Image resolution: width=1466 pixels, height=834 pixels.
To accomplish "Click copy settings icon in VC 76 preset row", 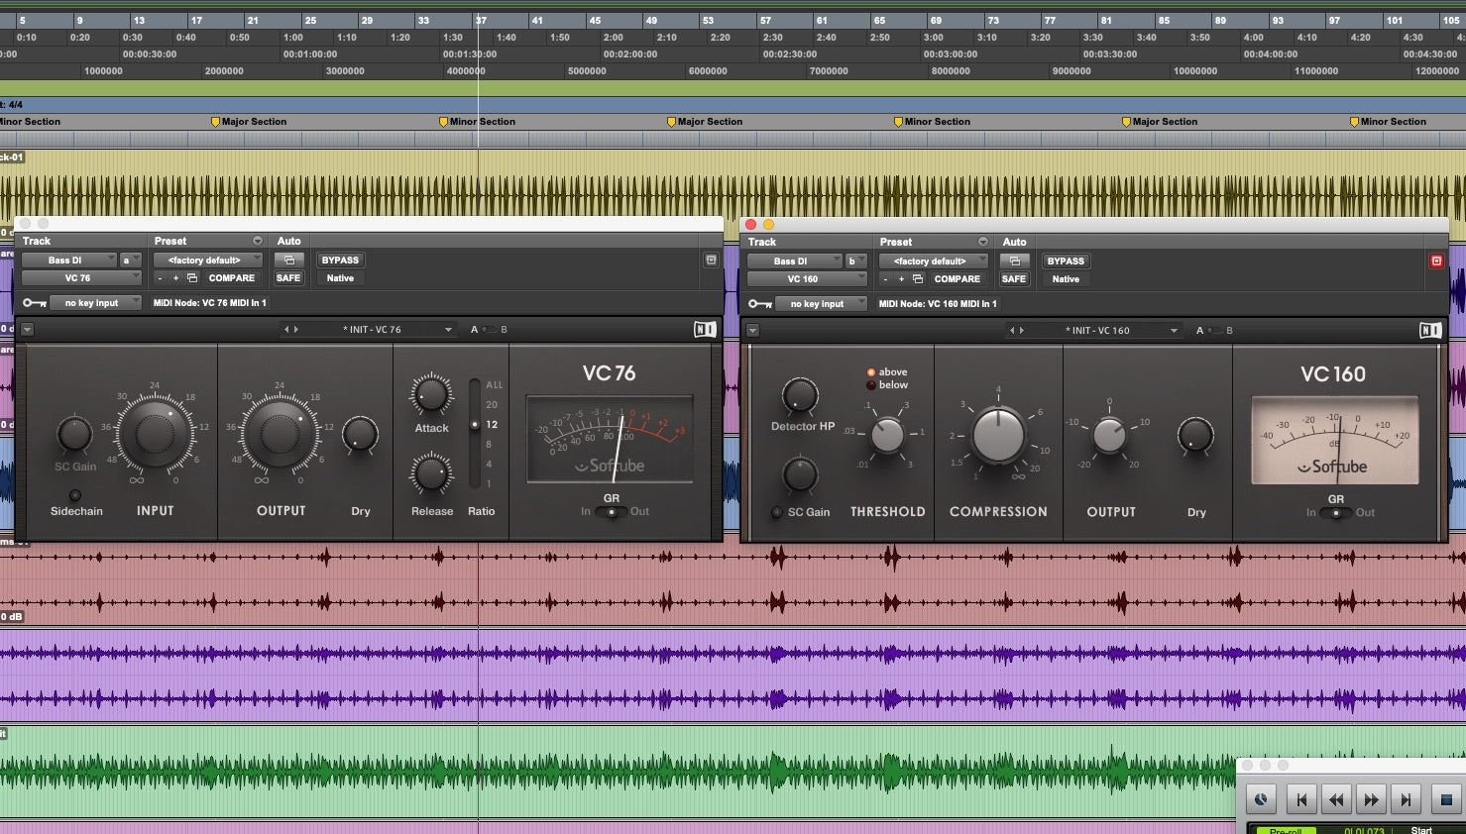I will click(x=192, y=278).
